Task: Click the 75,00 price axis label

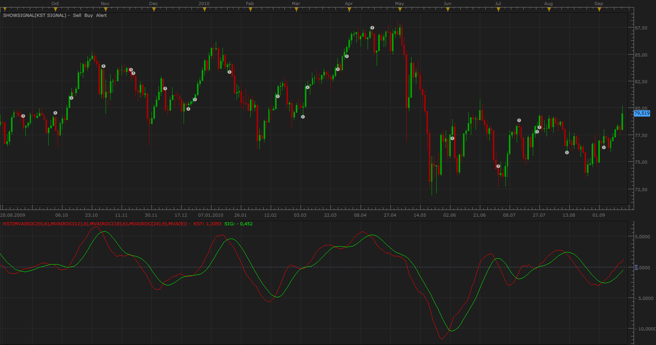Action: click(641, 162)
